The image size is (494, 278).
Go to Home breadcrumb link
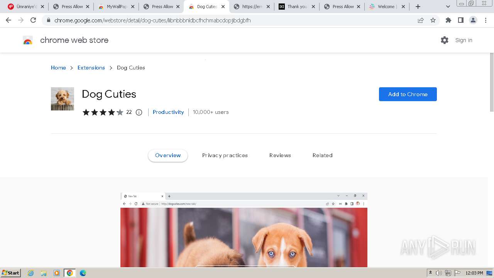point(58,68)
